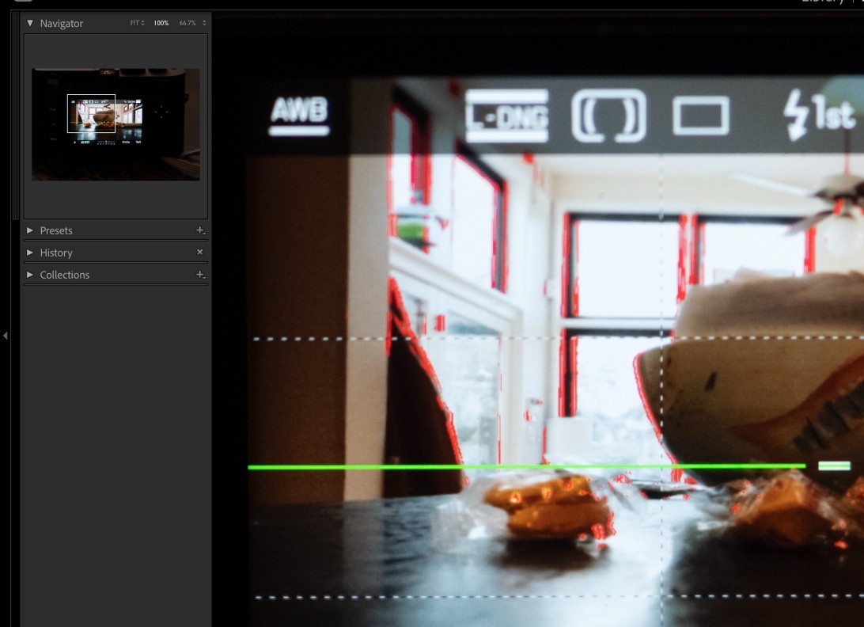Select the 100% zoom level
864x627 pixels.
pos(161,24)
